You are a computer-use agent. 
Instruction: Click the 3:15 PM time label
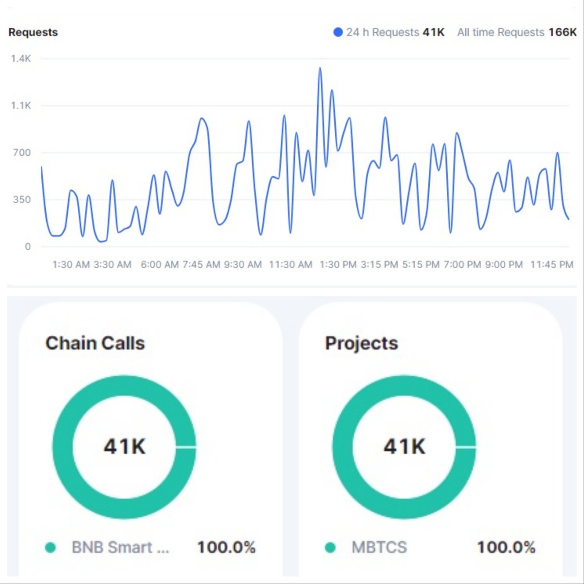(379, 264)
